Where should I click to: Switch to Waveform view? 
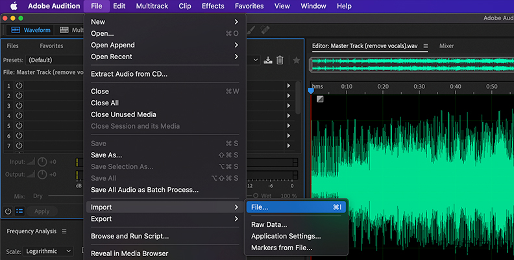pos(31,30)
